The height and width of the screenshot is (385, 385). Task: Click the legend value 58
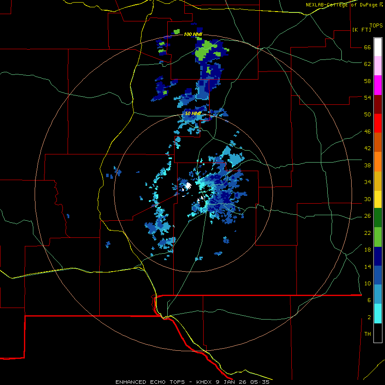coord(367,81)
